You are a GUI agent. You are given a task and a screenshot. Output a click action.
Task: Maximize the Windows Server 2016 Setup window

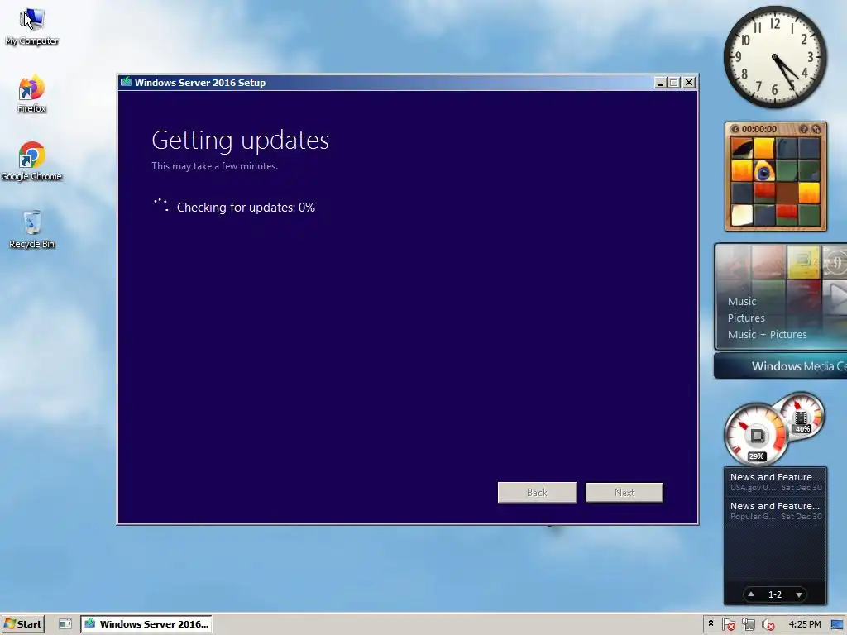pyautogui.click(x=673, y=83)
